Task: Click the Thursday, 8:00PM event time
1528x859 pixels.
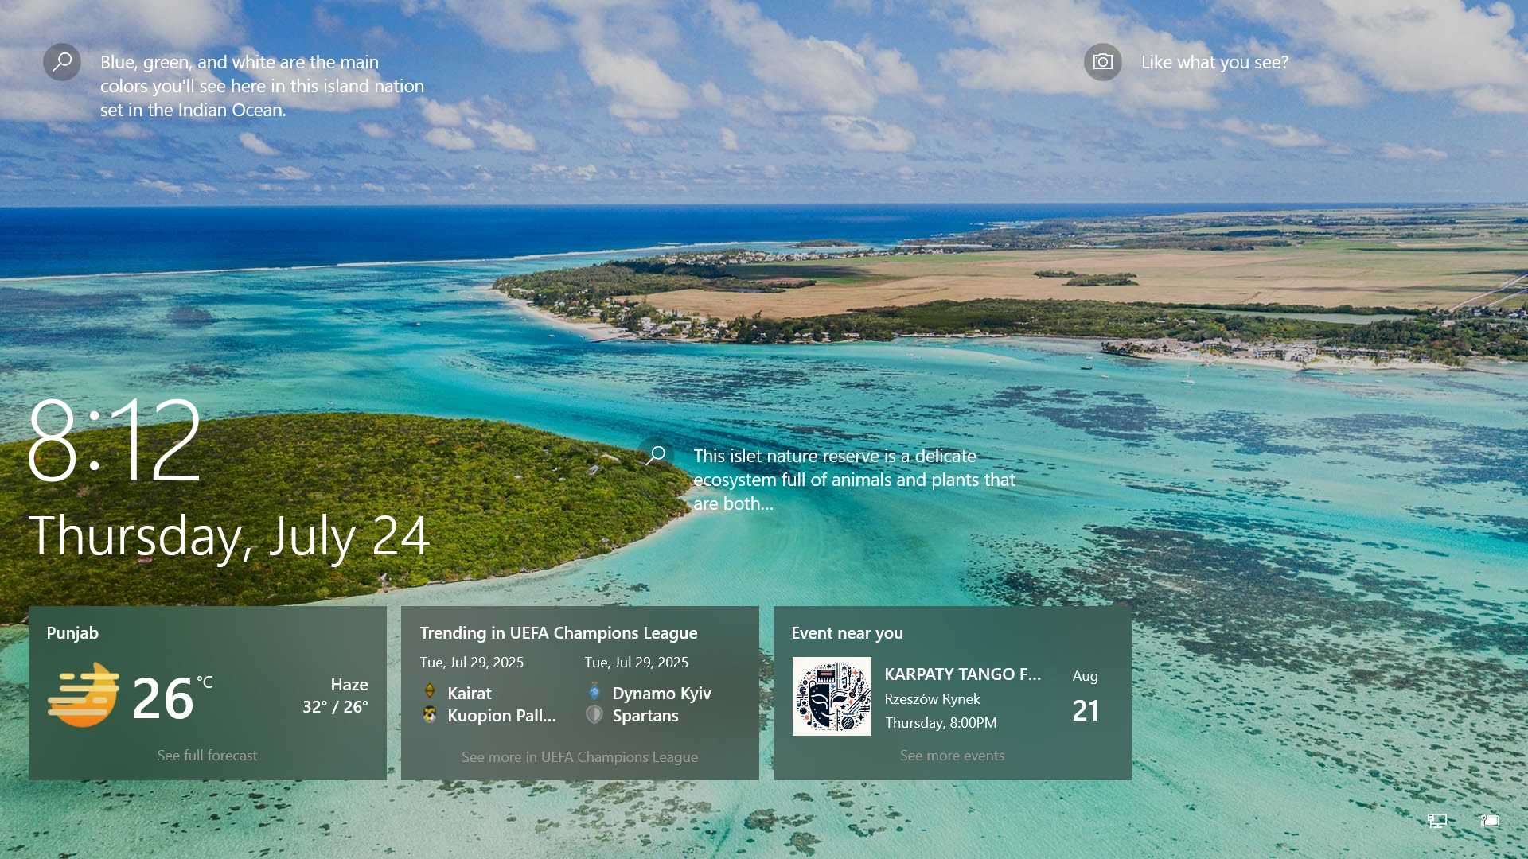Action: [x=941, y=723]
